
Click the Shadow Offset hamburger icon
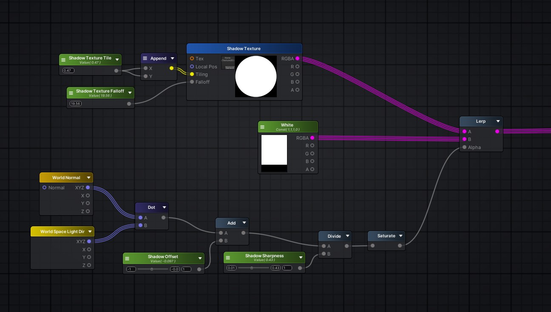pyautogui.click(x=127, y=259)
